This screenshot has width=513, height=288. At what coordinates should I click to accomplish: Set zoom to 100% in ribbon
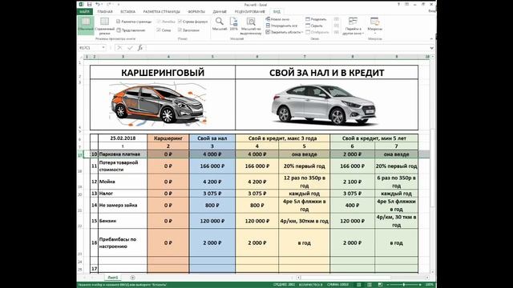click(233, 24)
